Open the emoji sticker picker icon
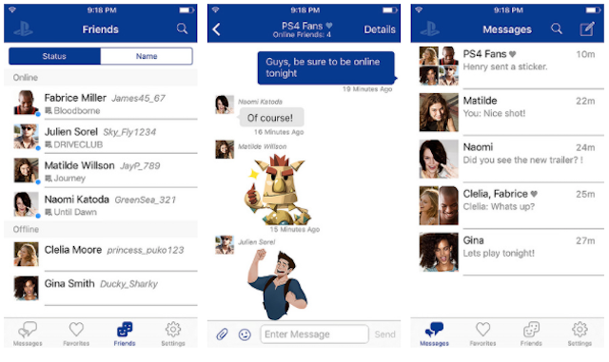 click(x=245, y=334)
